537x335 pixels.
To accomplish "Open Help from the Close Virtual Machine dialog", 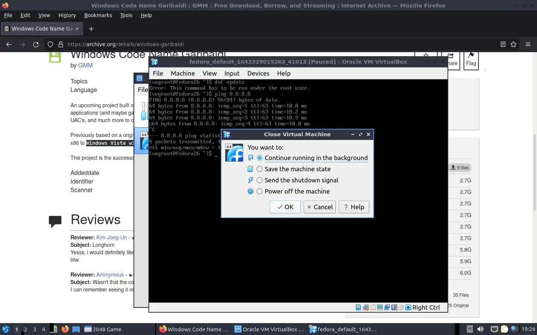I will 354,207.
